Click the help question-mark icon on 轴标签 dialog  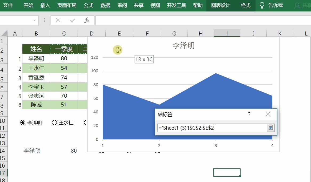click(249, 114)
